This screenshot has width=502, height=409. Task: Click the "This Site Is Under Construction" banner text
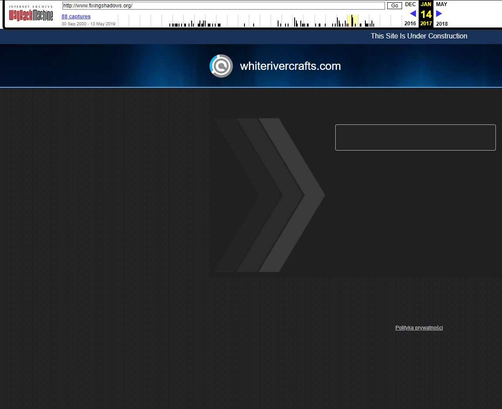click(419, 36)
